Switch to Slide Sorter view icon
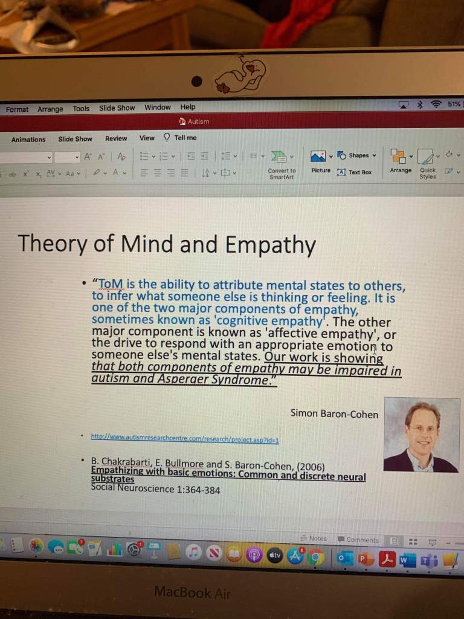 pos(413,542)
